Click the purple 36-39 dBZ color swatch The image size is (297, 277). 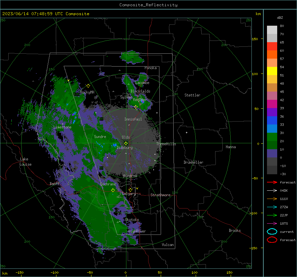click(272, 112)
